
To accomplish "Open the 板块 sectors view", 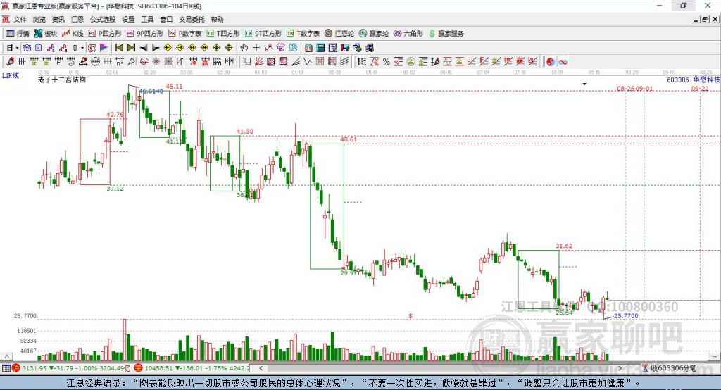I will point(46,34).
